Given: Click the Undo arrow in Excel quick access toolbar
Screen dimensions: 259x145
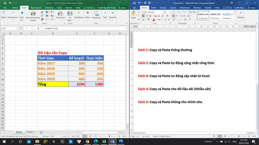Looking at the screenshot, I should point(10,3).
